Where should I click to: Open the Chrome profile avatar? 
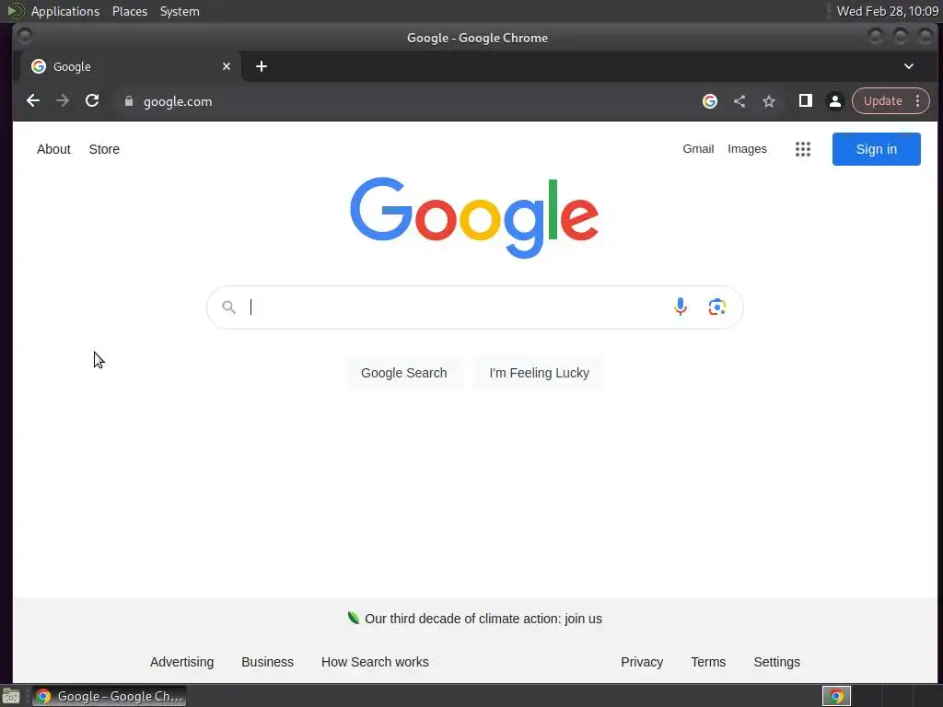[834, 101]
